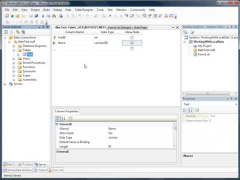Click Toolbox icon at right of toolbar
Screen dimensions: 240x180
(160, 16)
